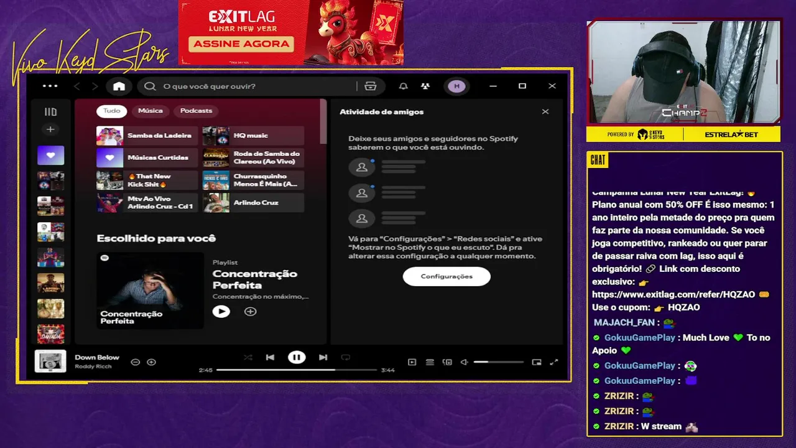Expand Your Library sidebar icon
Image resolution: width=796 pixels, height=448 pixels.
pyautogui.click(x=50, y=112)
